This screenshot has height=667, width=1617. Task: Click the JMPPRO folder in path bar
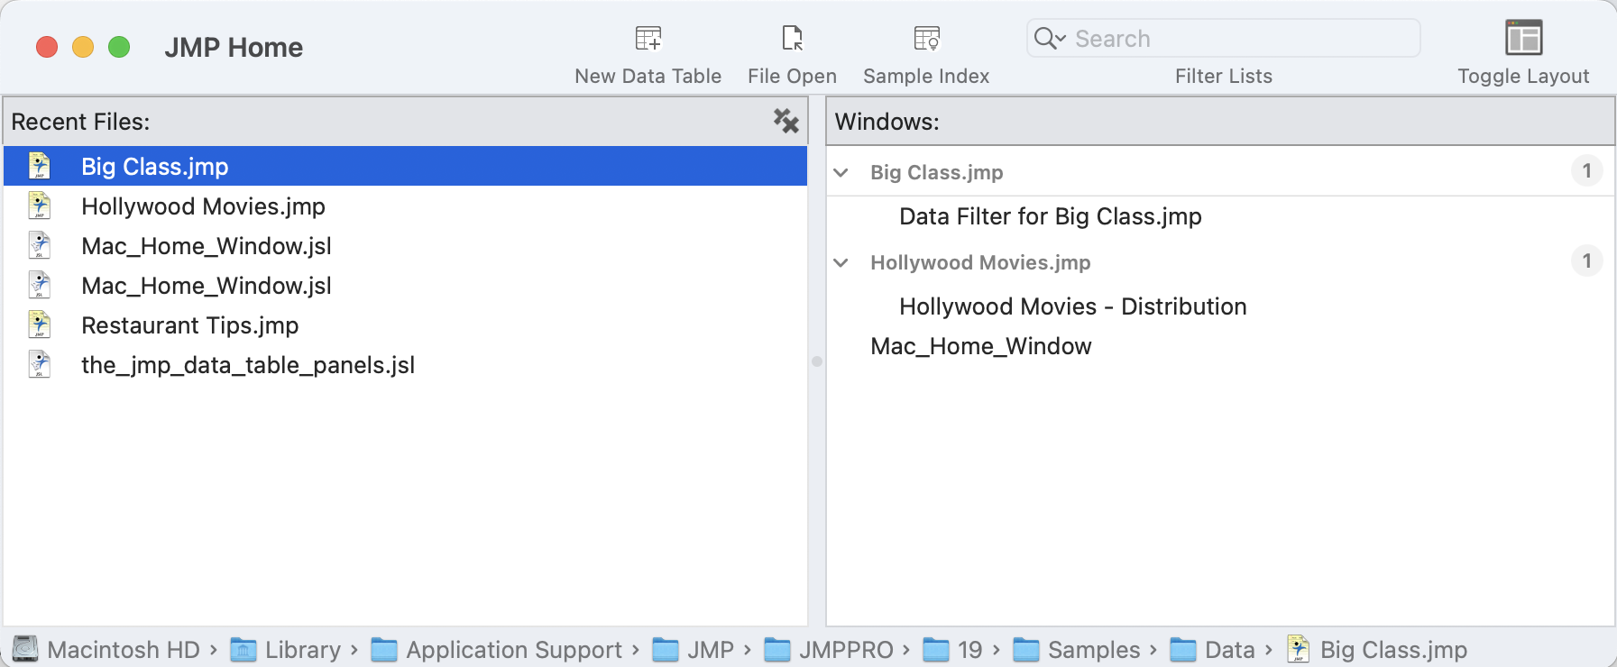829,649
